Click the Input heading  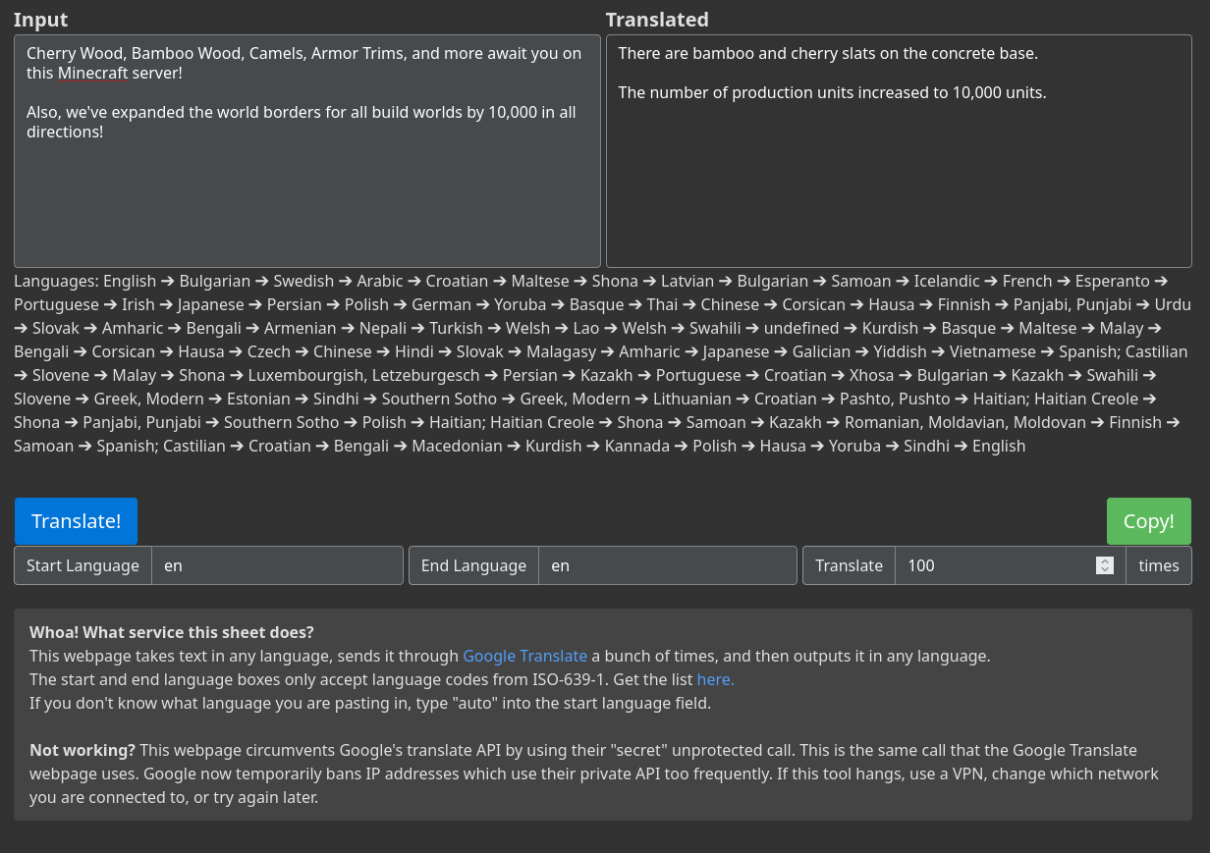[x=41, y=20]
